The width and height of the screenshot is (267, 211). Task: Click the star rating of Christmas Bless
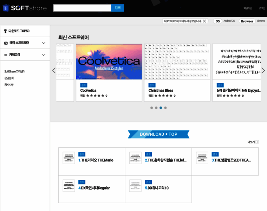coord(163,96)
